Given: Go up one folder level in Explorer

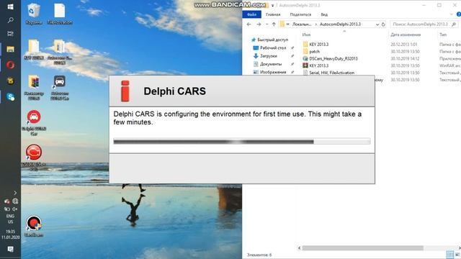Looking at the screenshot, I should (274, 24).
